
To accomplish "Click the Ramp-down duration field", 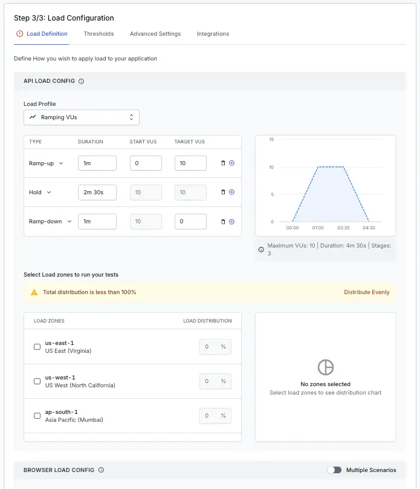I will (x=97, y=222).
